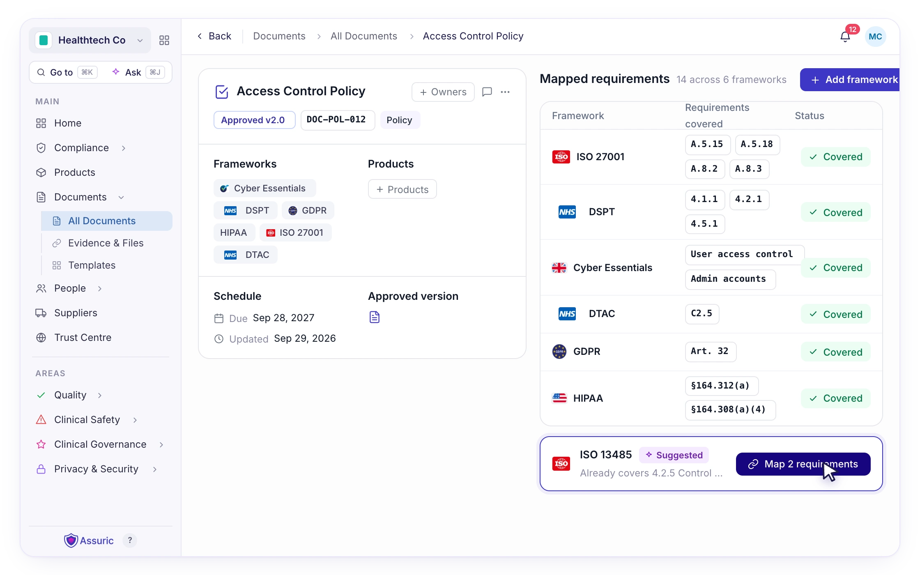
Task: Click the UK flag icon for Cyber Essentials
Action: coord(559,268)
